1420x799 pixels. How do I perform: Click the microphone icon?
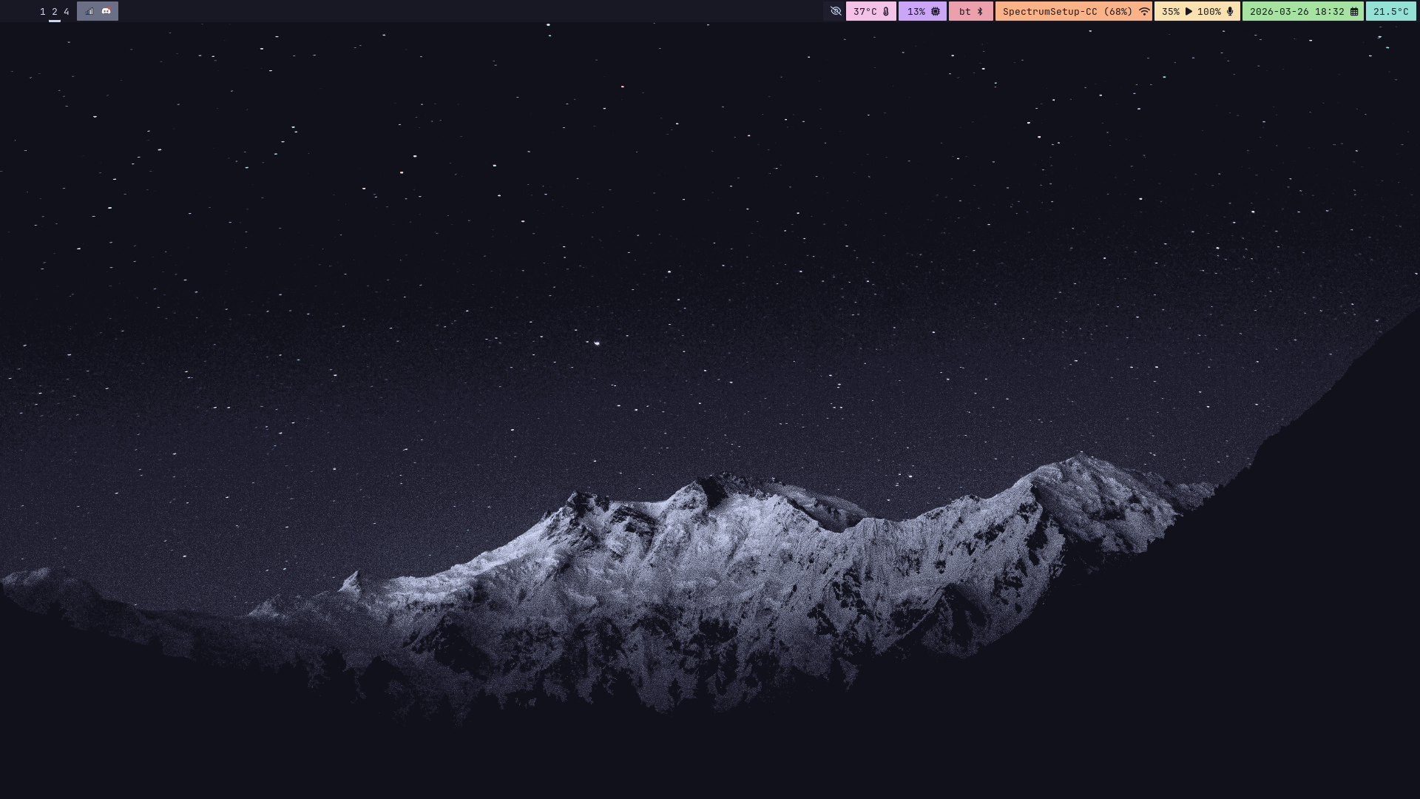tap(1230, 11)
